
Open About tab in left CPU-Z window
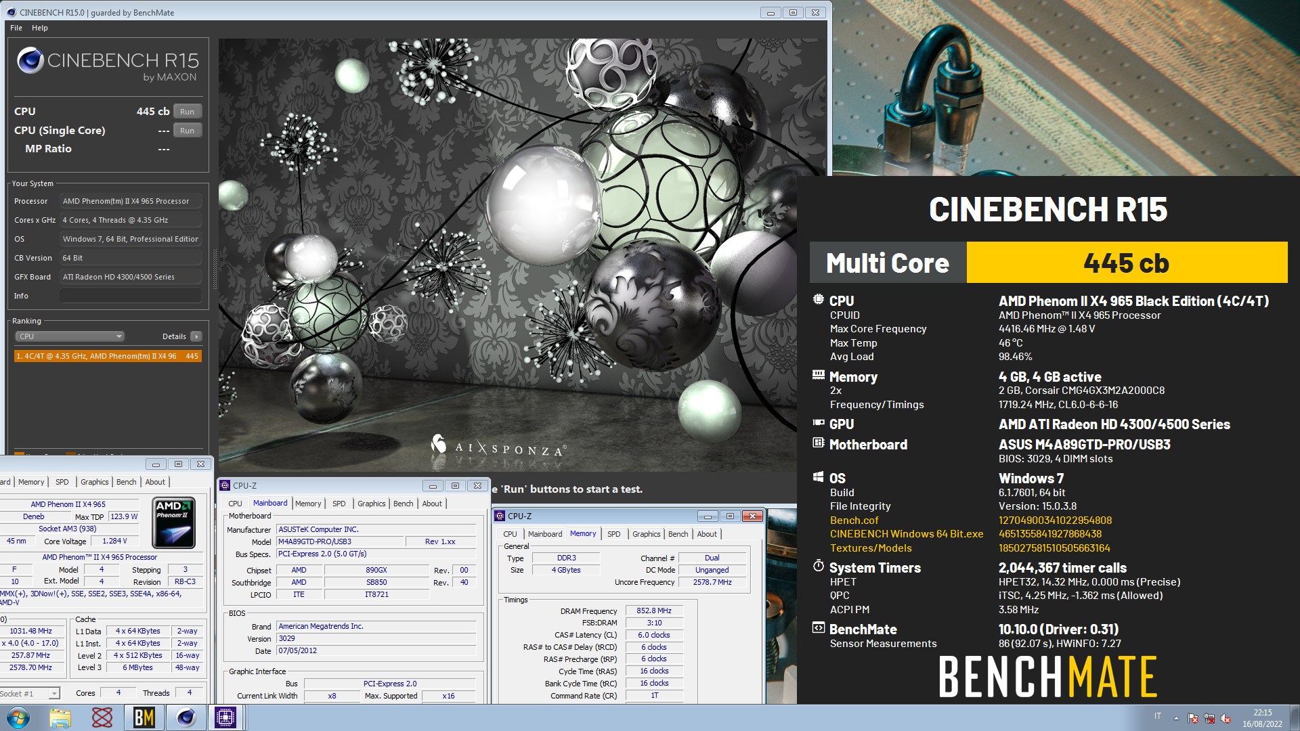[x=155, y=482]
